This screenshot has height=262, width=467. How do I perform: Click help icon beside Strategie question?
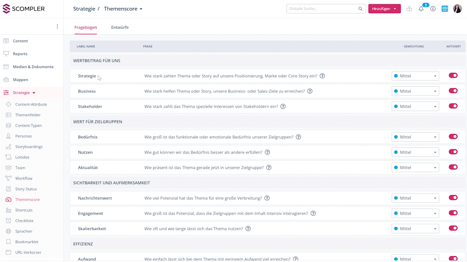tap(322, 76)
